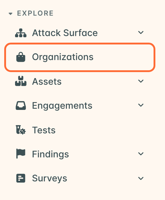This screenshot has height=200, width=165.
Task: Select the Findings label
Action: click(51, 154)
